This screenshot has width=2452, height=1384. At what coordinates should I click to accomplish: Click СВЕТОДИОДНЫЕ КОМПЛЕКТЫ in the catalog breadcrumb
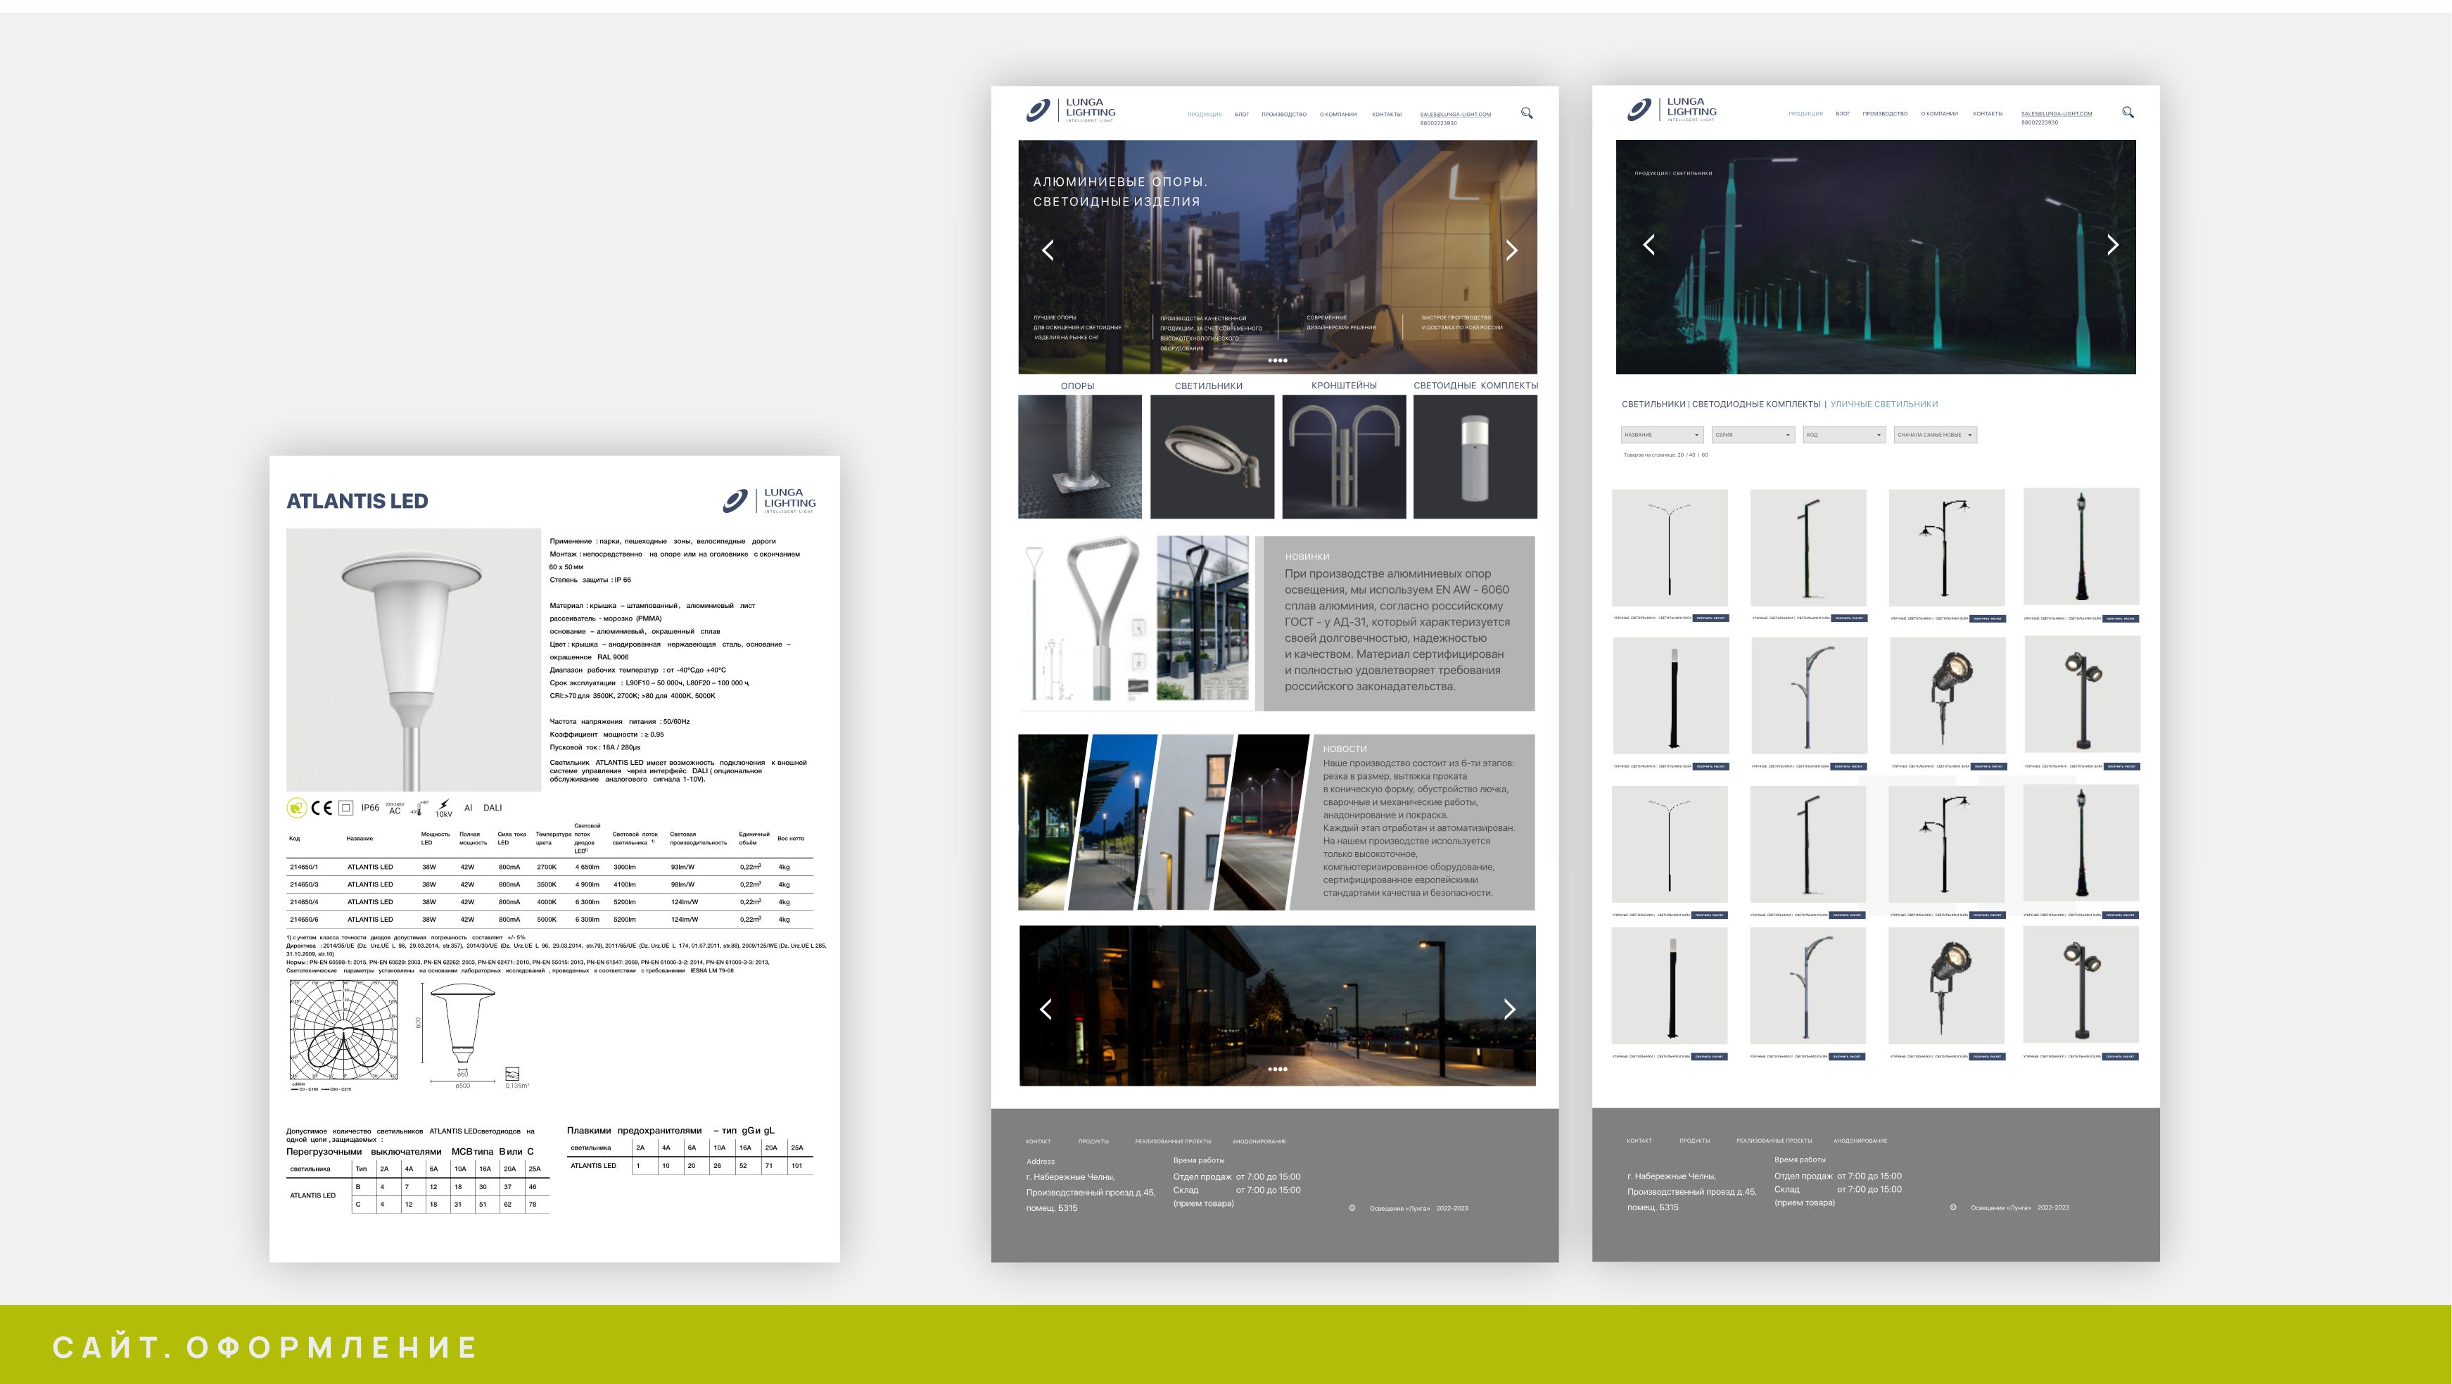point(1755,405)
